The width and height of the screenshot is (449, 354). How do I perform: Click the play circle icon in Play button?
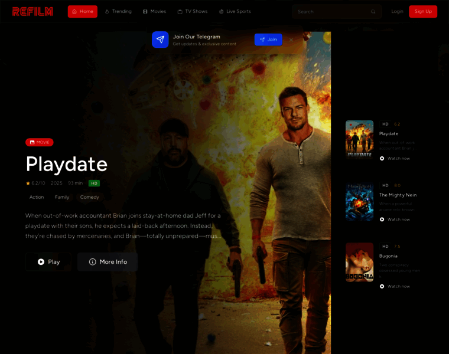[41, 262]
